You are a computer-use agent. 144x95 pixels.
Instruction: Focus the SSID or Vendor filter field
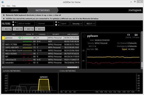26,23
